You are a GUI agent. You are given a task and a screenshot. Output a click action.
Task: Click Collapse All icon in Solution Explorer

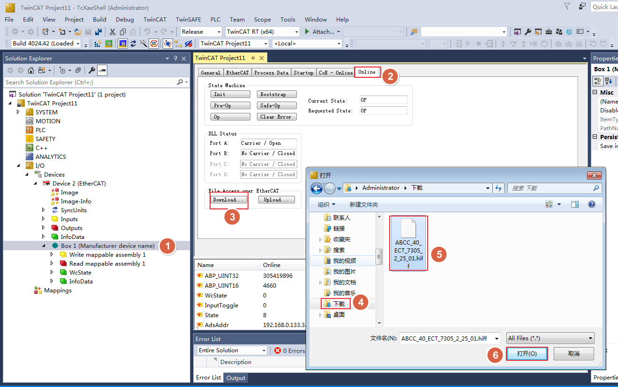tap(78, 70)
